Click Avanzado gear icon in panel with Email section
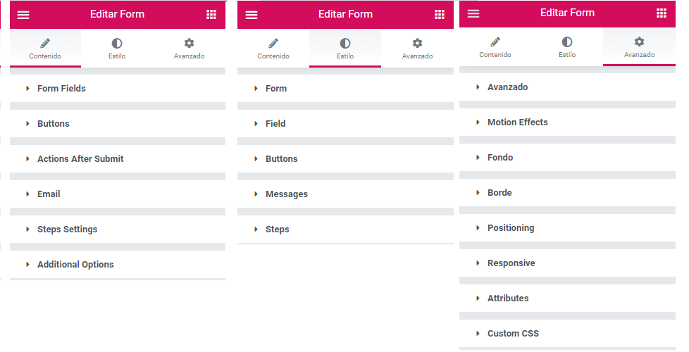Viewport: 689px width, 352px height. [x=189, y=44]
